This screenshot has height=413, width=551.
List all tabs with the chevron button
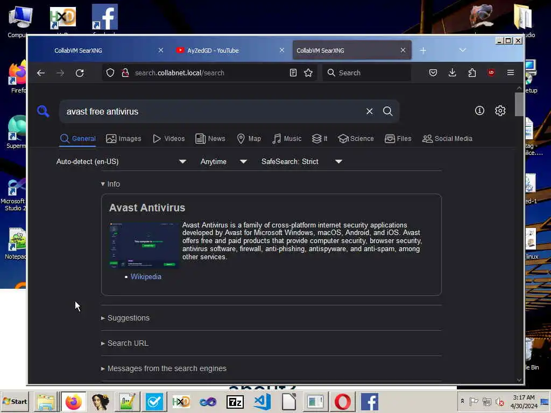(x=462, y=50)
